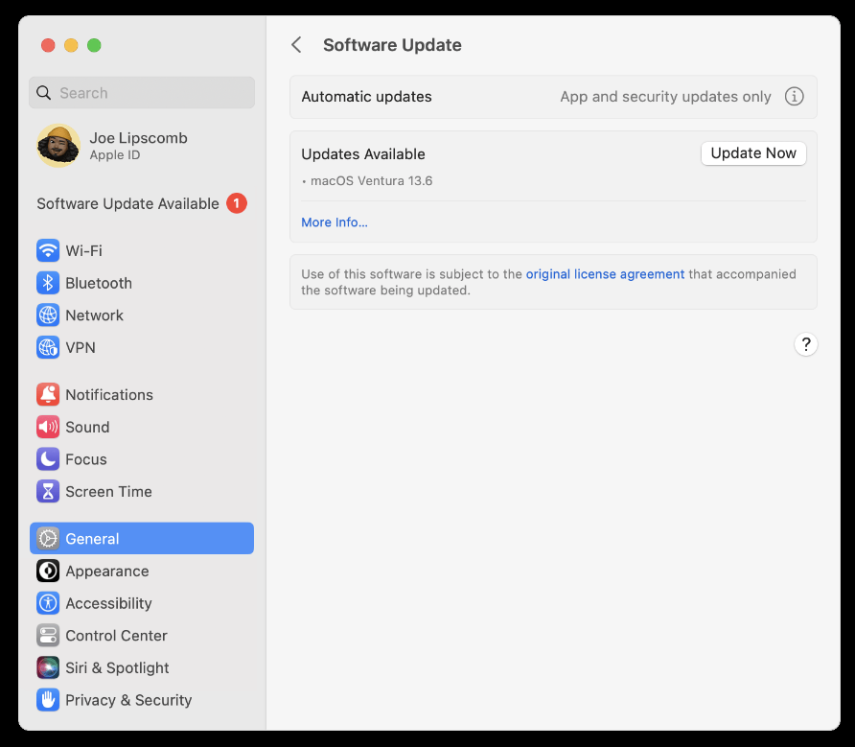Click 'App and security updates only' text
The width and height of the screenshot is (855, 747).
point(665,97)
